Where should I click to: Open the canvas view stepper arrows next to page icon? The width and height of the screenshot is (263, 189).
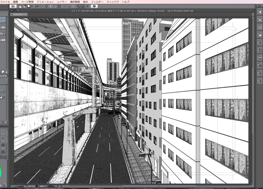coord(32,6)
